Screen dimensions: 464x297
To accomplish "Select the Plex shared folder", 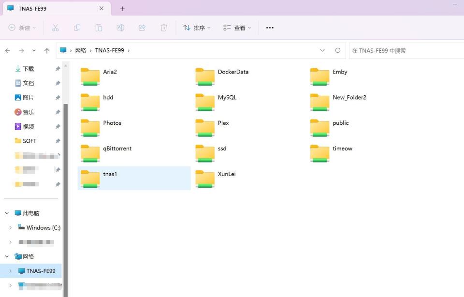I will click(x=212, y=128).
